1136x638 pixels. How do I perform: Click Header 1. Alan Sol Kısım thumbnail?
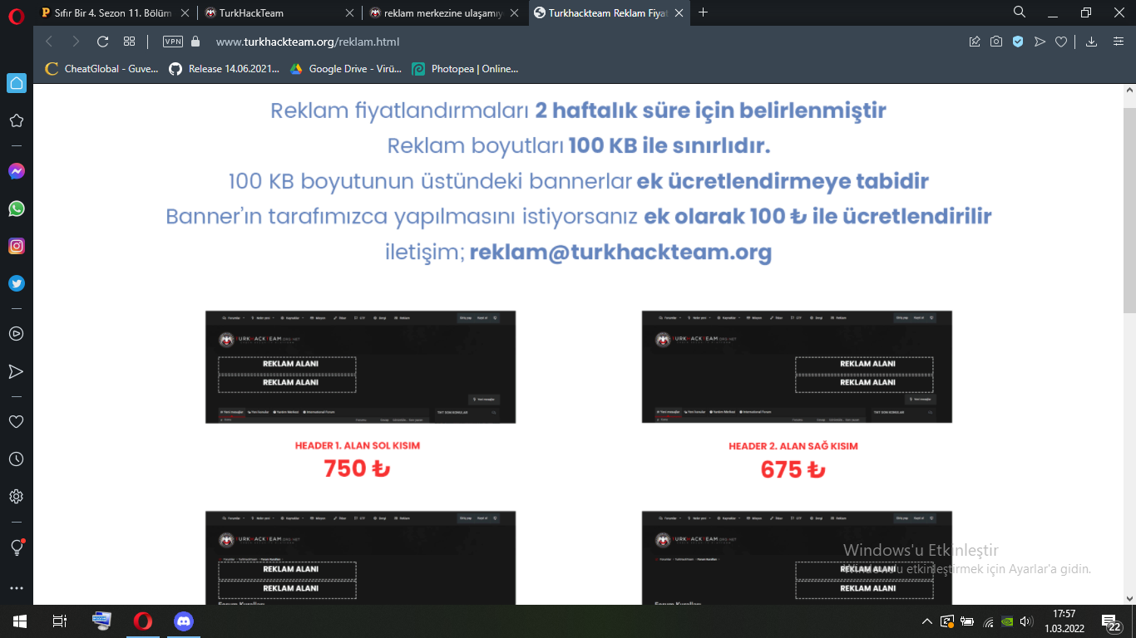point(360,367)
